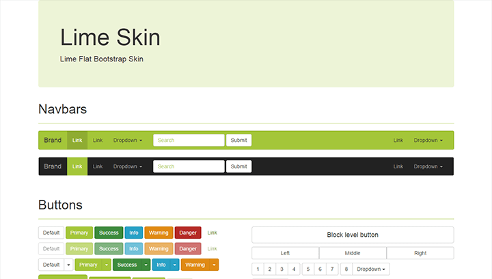Open caret dropdown beside split Success

tap(146, 265)
